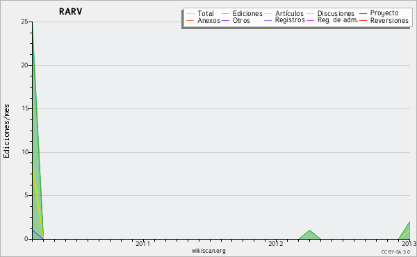Click the cyan Total line swatch

pos(190,14)
